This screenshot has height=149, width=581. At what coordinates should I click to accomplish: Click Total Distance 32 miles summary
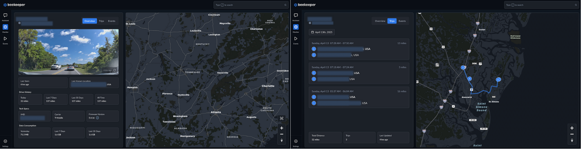pyautogui.click(x=325, y=137)
